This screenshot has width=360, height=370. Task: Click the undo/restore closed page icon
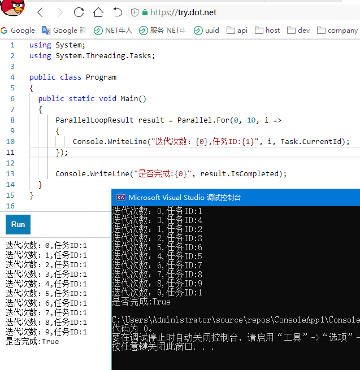click(118, 12)
